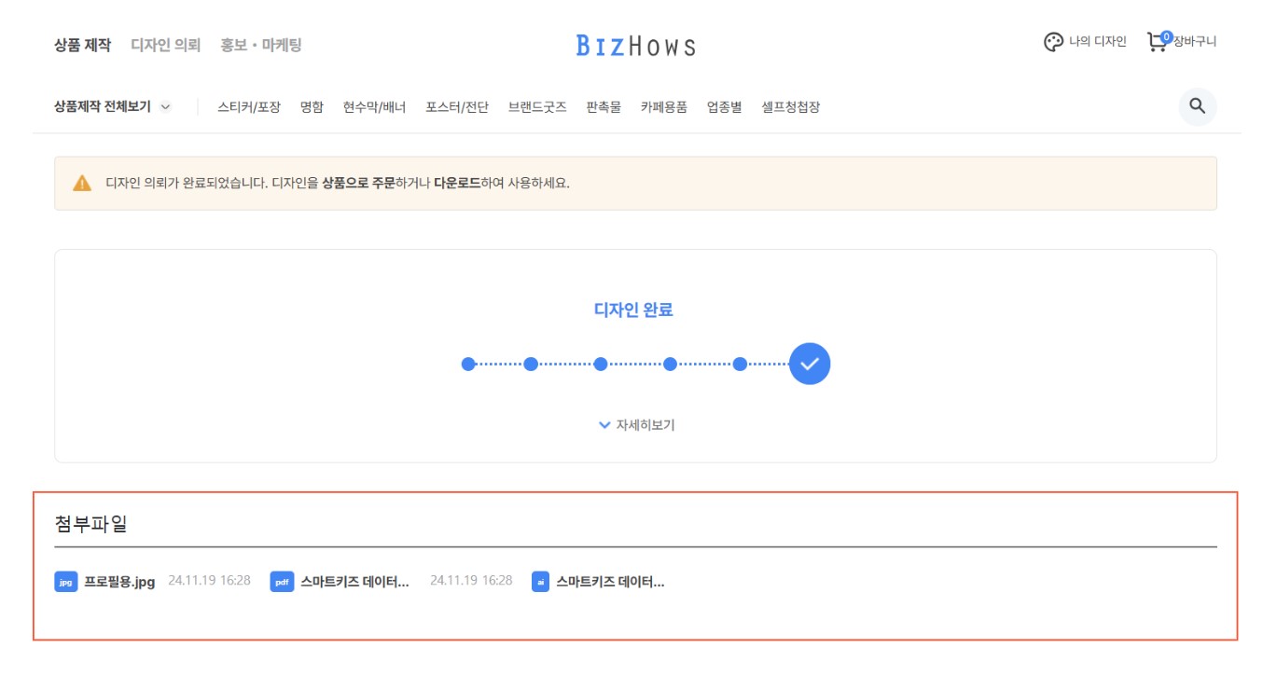Open the shopping cart icon

[x=1158, y=42]
